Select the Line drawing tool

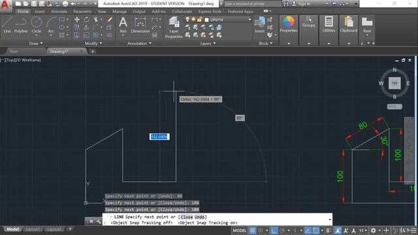tap(7, 25)
